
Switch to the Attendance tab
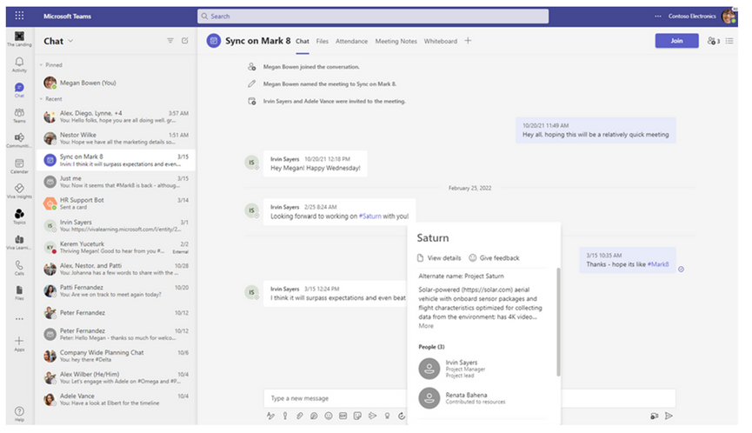(351, 41)
